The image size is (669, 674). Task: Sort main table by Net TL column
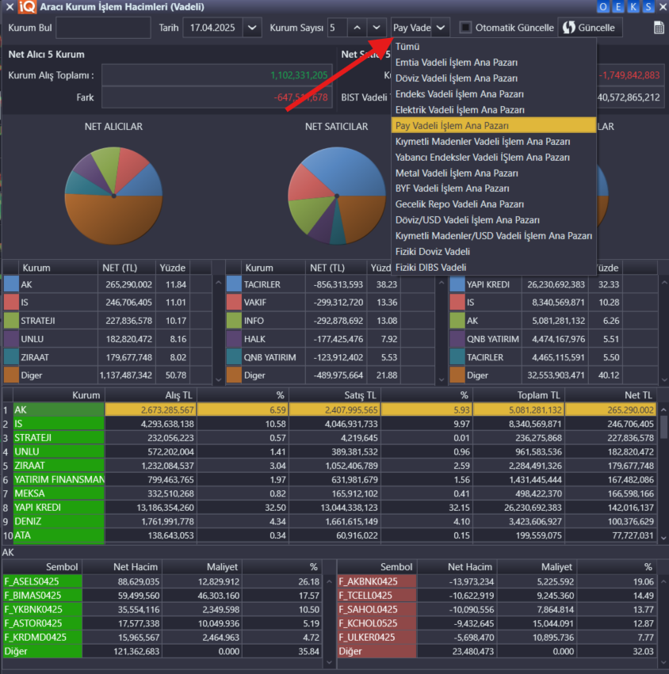[611, 395]
